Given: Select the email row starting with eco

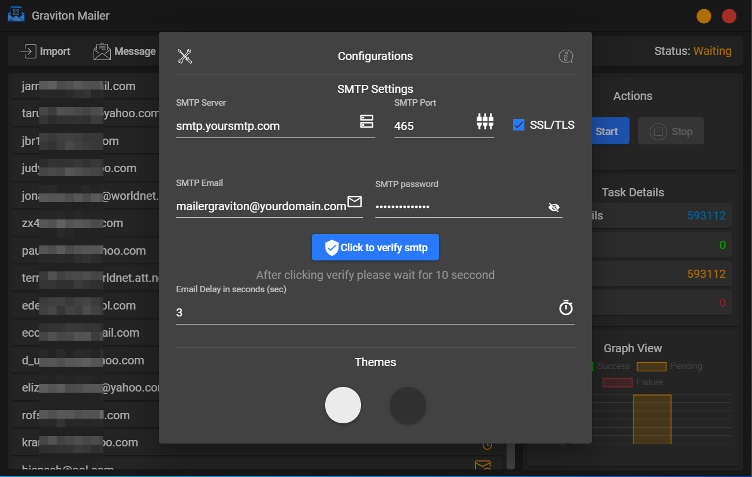Looking at the screenshot, I should pos(85,333).
